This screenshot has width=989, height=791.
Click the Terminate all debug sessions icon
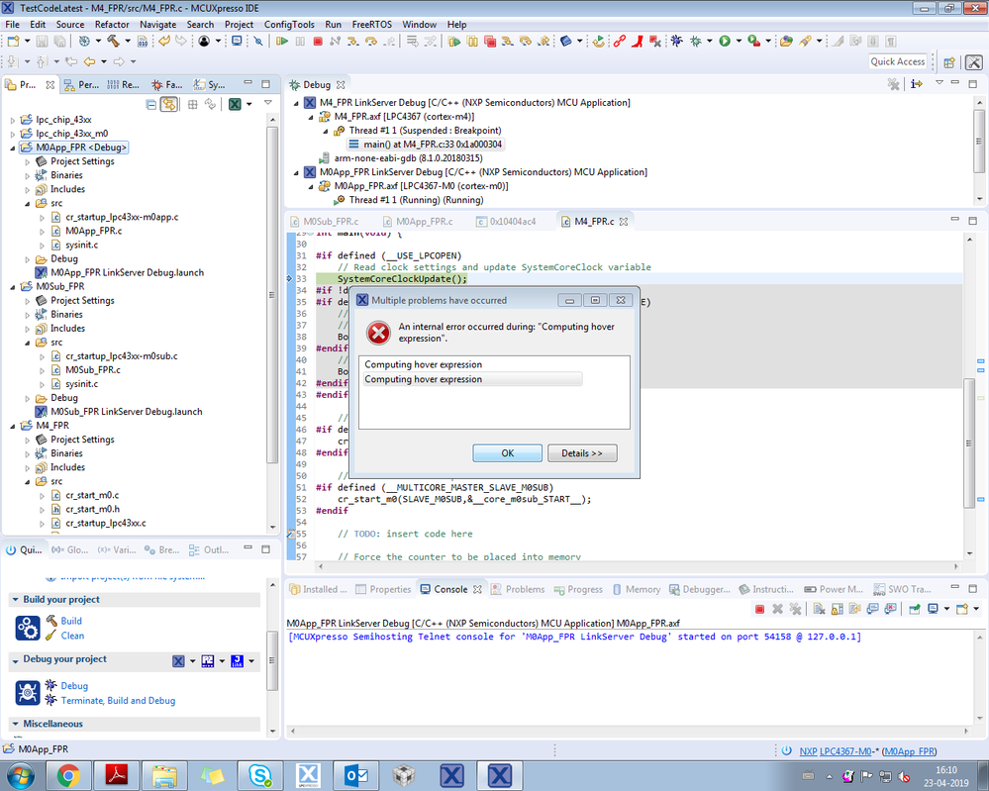click(489, 42)
